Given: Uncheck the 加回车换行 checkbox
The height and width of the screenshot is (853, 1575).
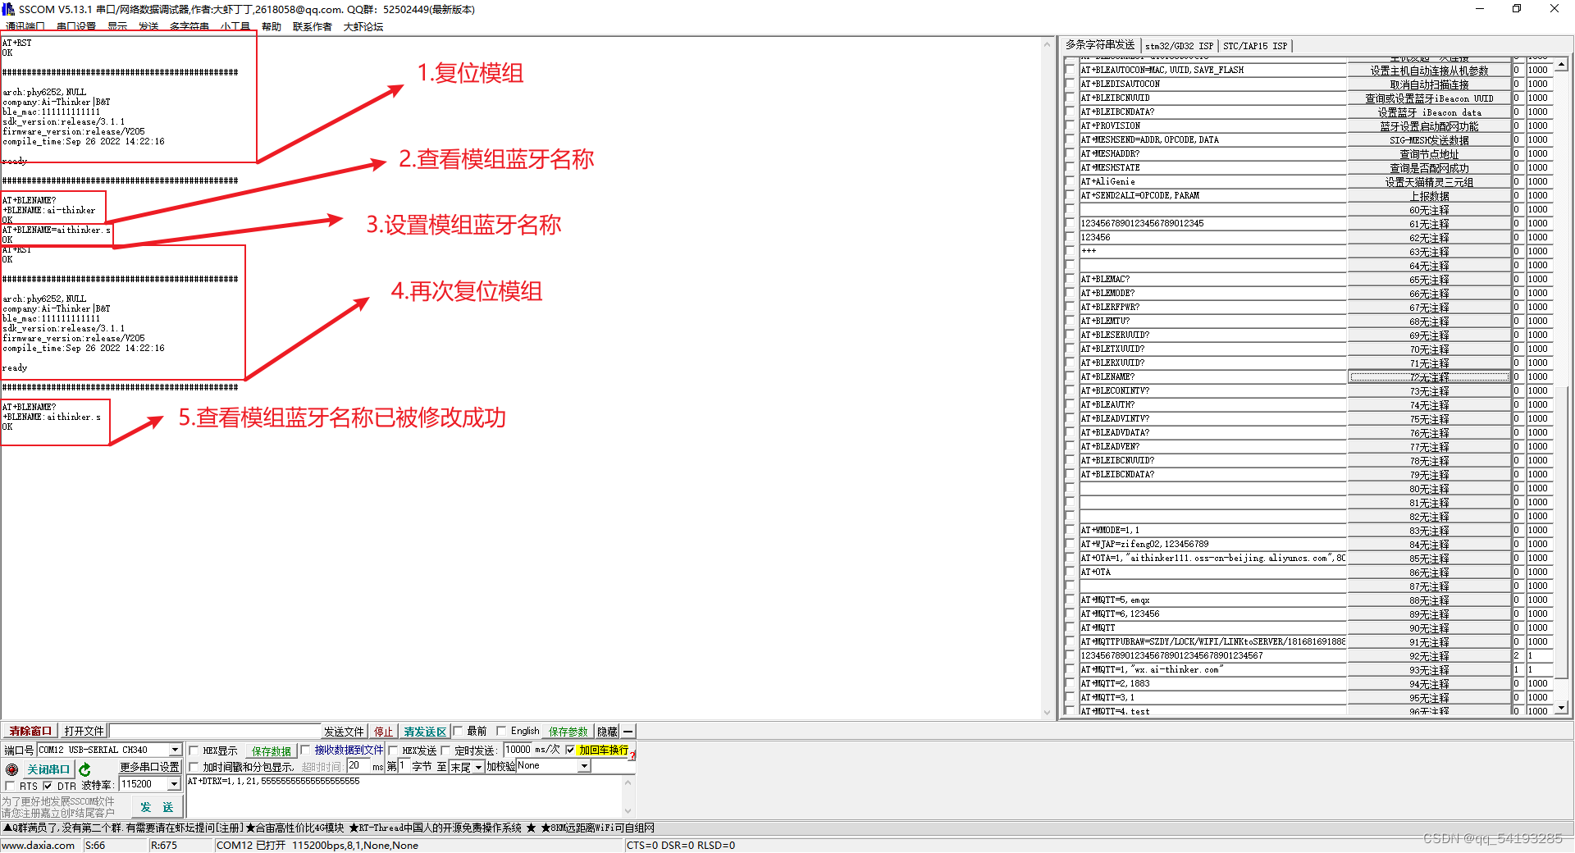Looking at the screenshot, I should pyautogui.click(x=570, y=750).
